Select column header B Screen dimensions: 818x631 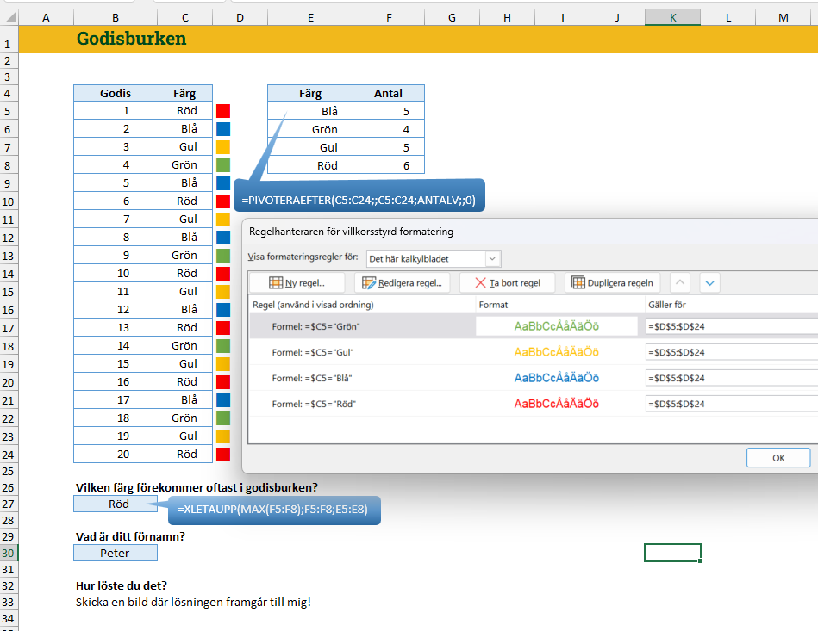click(x=116, y=17)
